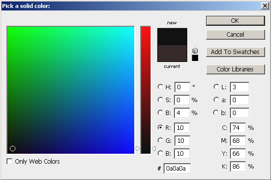Click the current color preview swatch
The width and height of the screenshot is (271, 180).
172,53
